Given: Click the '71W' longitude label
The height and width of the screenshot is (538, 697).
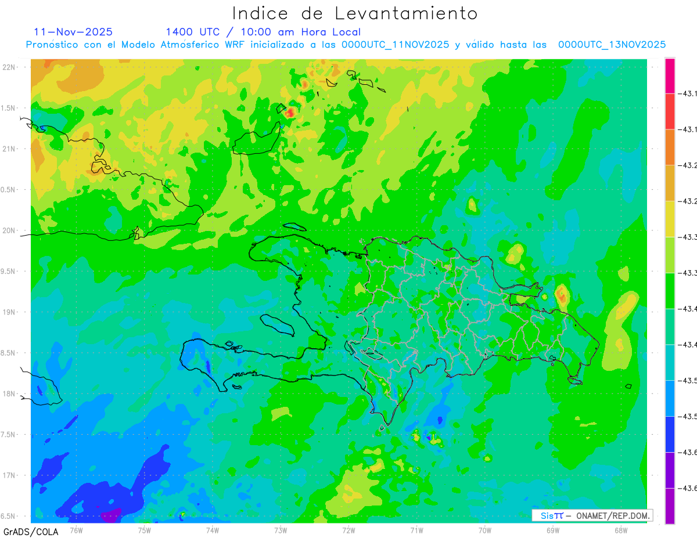Looking at the screenshot, I should (416, 530).
